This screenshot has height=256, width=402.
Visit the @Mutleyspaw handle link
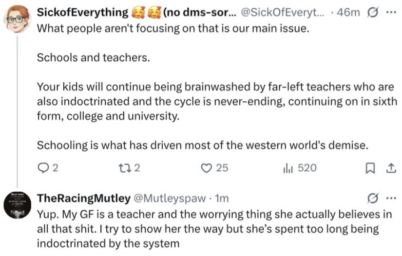[x=170, y=199]
